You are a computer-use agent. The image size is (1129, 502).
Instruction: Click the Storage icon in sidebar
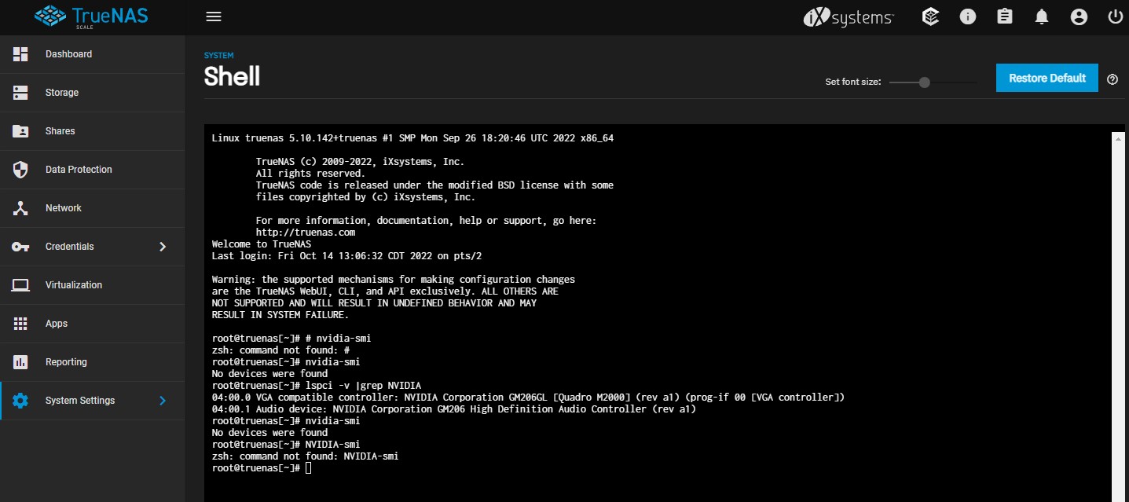point(20,93)
